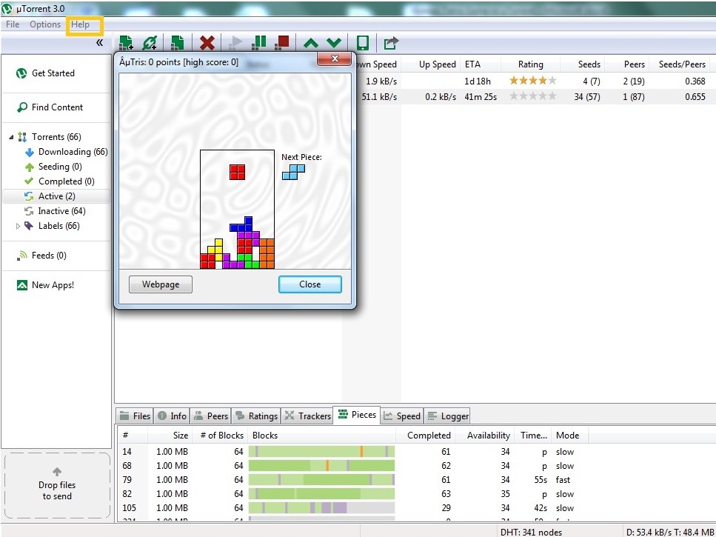The height and width of the screenshot is (537, 716).
Task: Click the red X Remove torrent icon
Action: point(207,43)
